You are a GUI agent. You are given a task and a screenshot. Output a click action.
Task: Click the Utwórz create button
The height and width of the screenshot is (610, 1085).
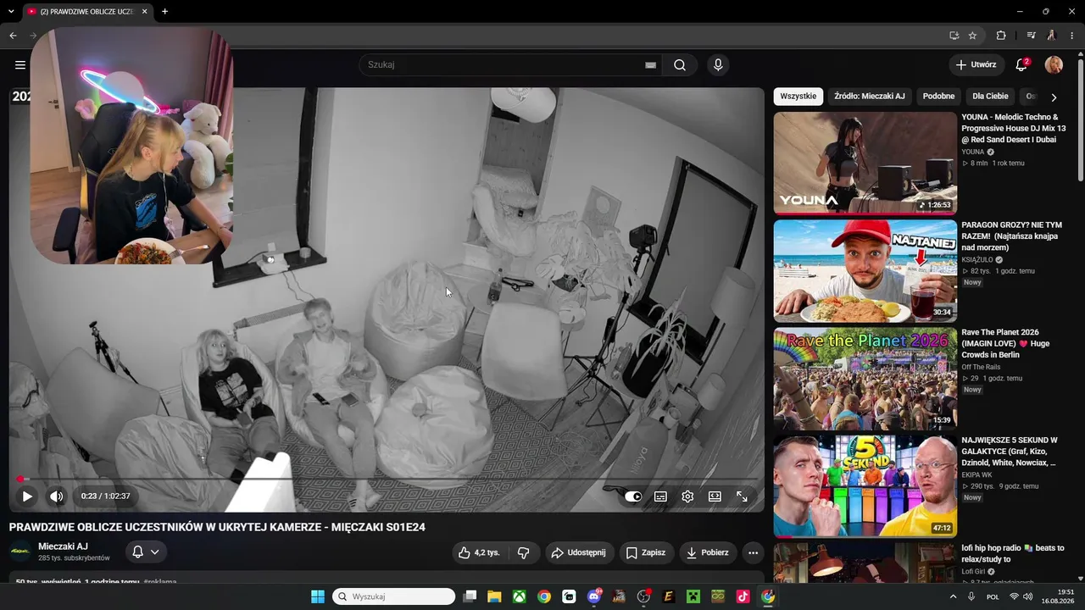tap(976, 65)
